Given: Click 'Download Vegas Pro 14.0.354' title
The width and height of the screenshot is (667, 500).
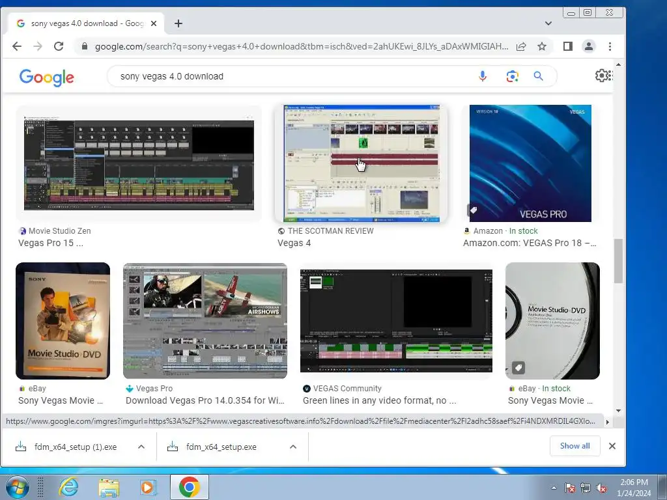Looking at the screenshot, I should pyautogui.click(x=205, y=400).
